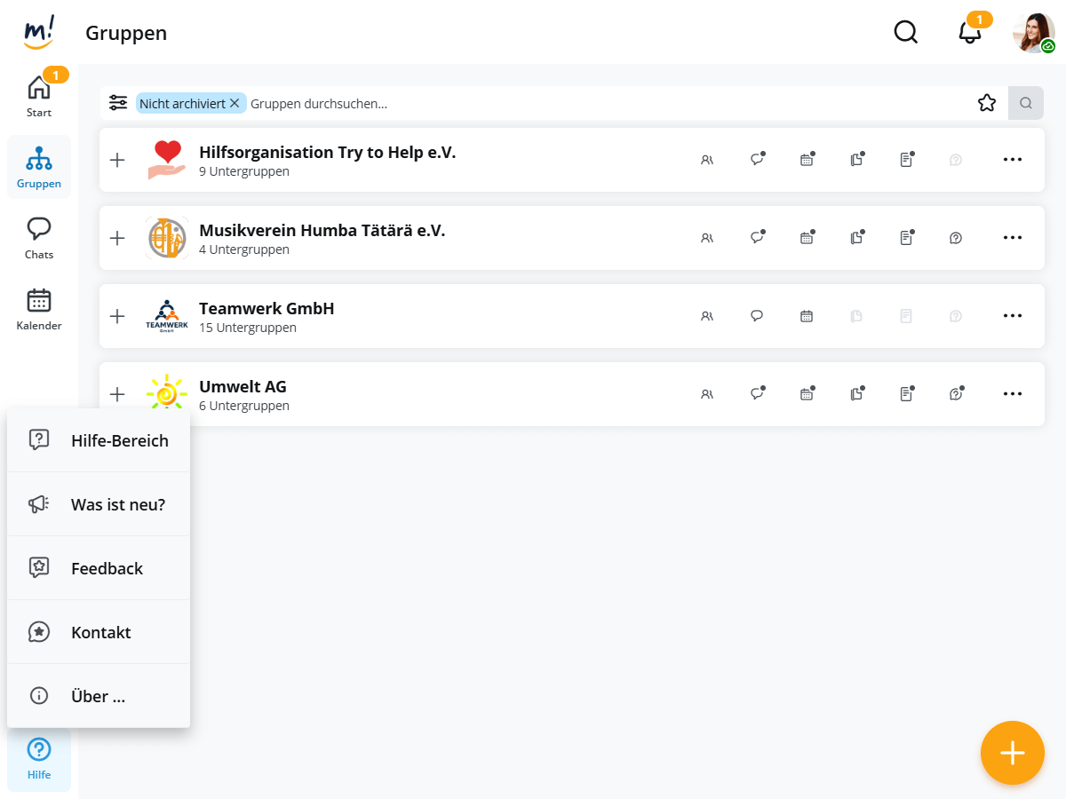
Task: Open the notifications bell icon
Action: 970,33
